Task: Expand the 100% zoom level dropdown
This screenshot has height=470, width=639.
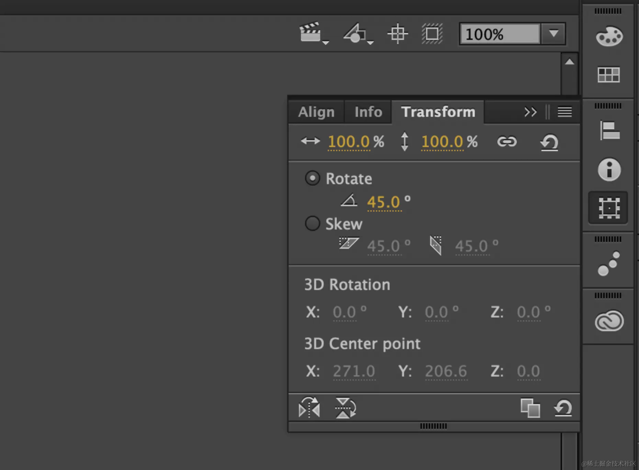Action: click(x=553, y=34)
